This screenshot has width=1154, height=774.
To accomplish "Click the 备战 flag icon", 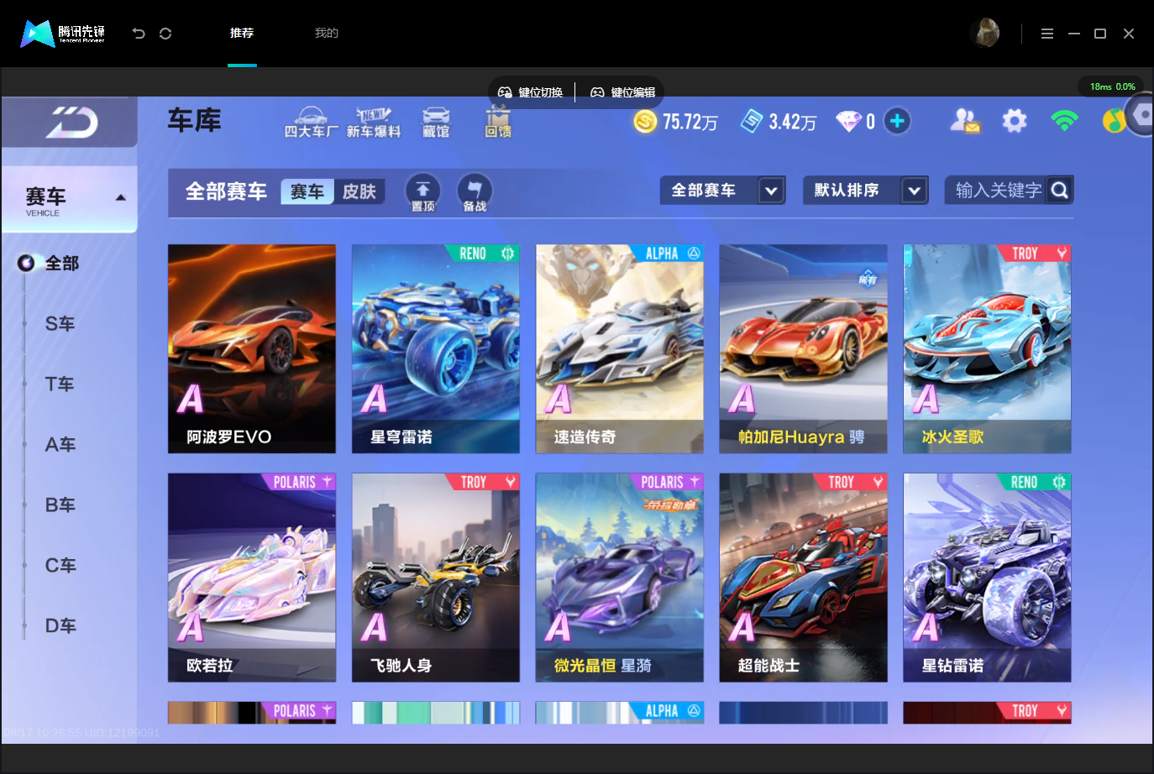I will point(475,192).
